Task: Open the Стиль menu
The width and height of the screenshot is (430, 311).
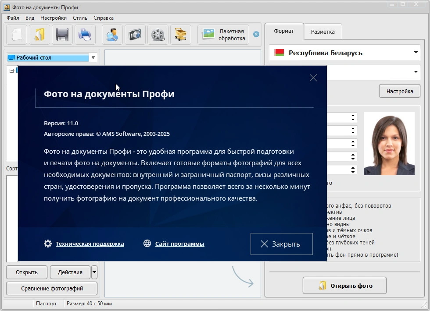Action: point(80,18)
